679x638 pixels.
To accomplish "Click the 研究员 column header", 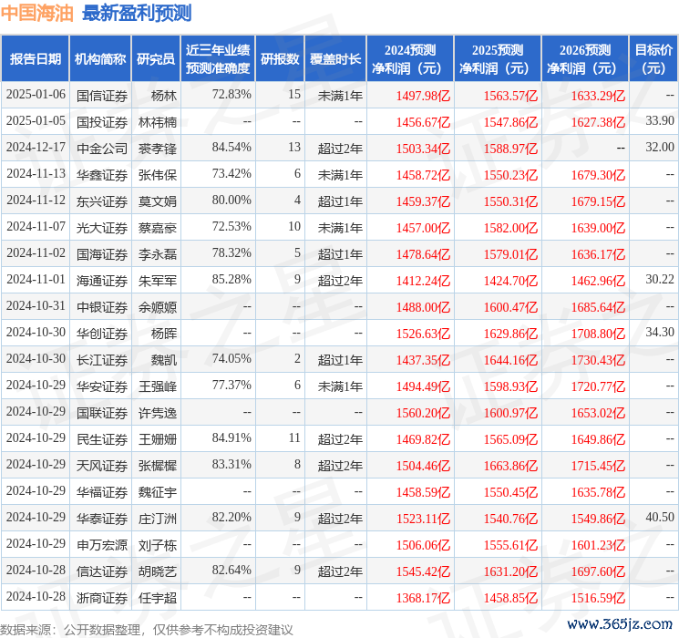I will click(x=156, y=59).
